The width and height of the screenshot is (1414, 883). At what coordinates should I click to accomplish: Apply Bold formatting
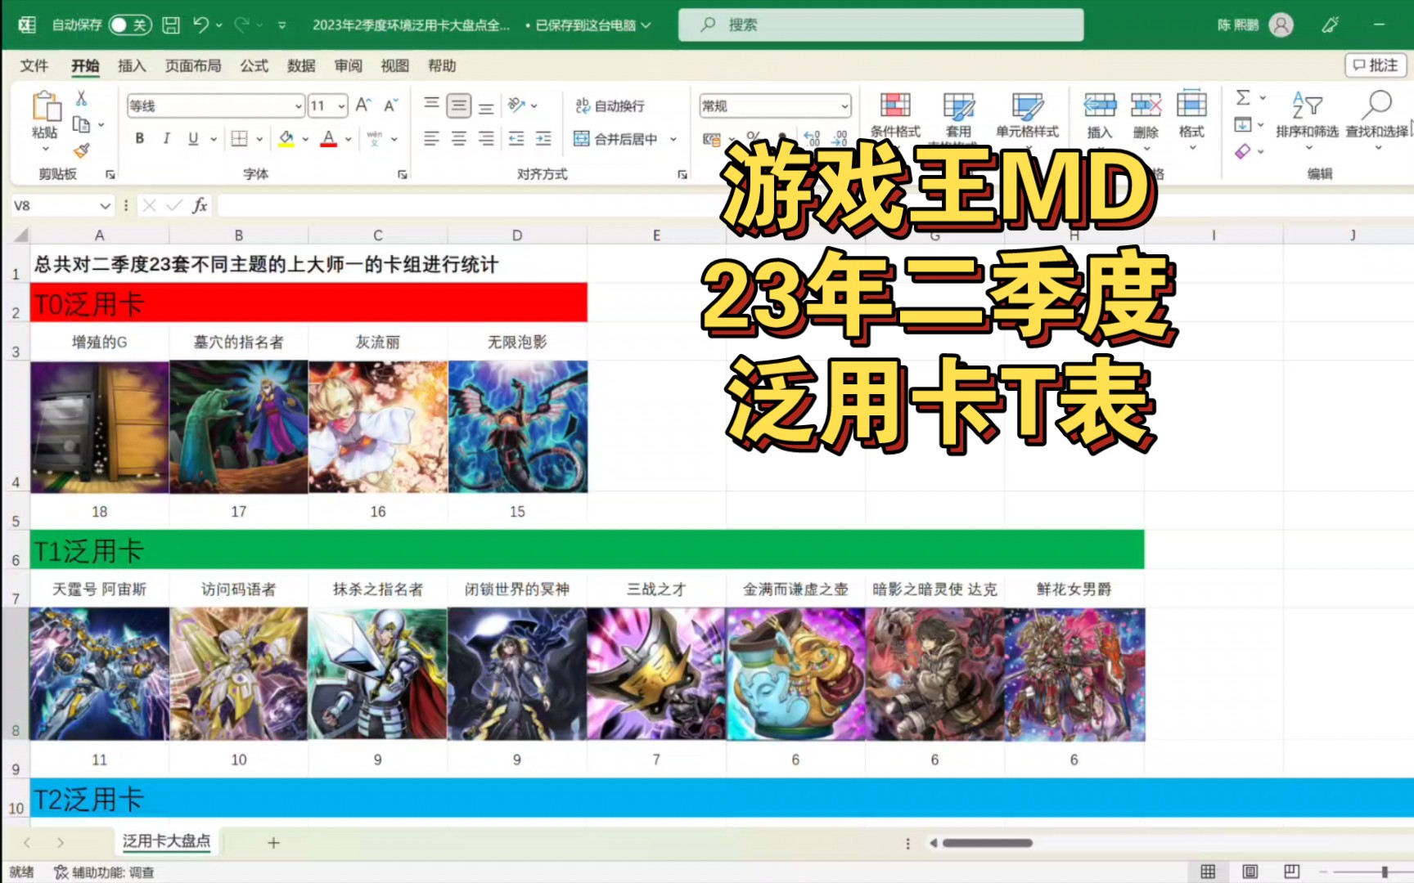coord(140,138)
